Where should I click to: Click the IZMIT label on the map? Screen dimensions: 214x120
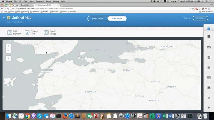152,47
